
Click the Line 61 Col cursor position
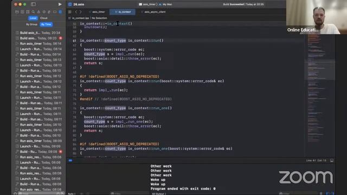click(316, 160)
